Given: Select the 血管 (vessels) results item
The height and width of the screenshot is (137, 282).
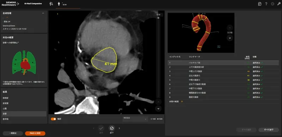Looking at the screenshot, I should (24, 114).
